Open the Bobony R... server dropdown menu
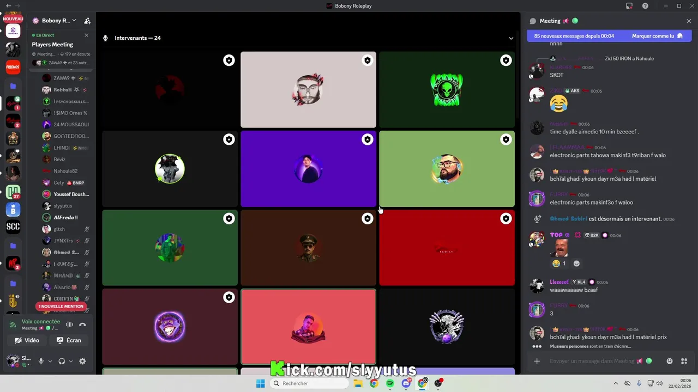 [x=54, y=21]
